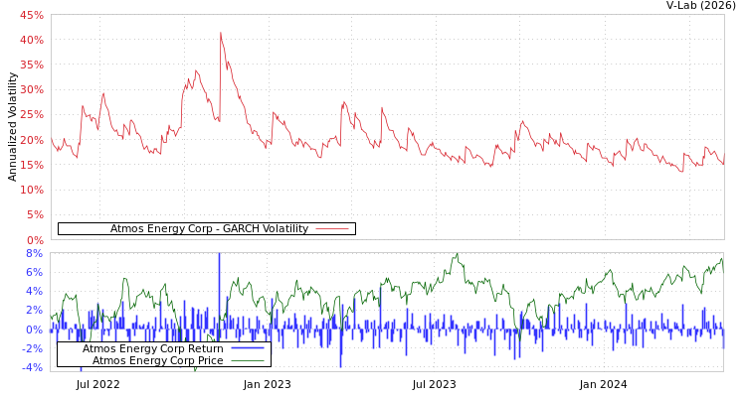
Task: Click the 5% volatility axis label
Action: (x=35, y=214)
